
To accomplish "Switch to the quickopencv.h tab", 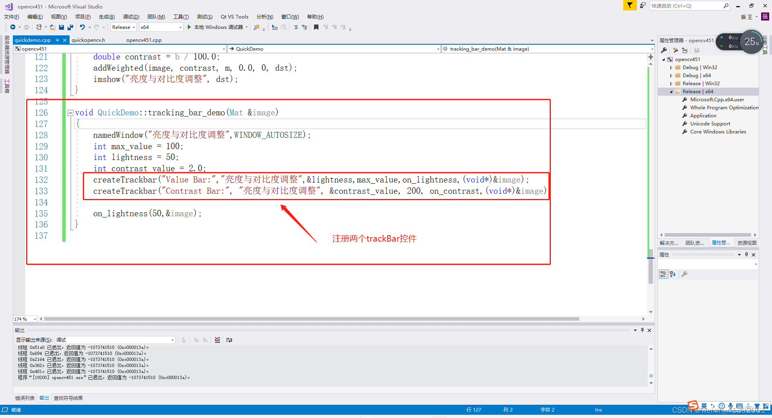I will pos(88,40).
